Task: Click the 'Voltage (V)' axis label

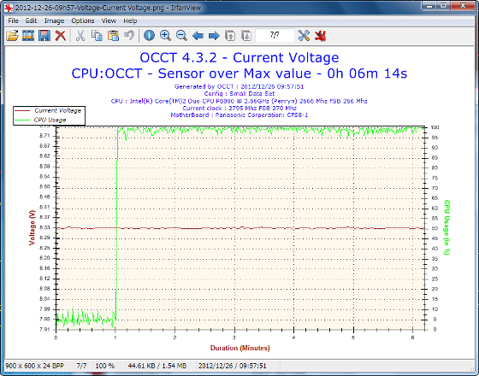Action: pos(33,227)
